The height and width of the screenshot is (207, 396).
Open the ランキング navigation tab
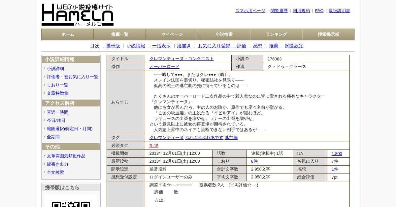276,34
